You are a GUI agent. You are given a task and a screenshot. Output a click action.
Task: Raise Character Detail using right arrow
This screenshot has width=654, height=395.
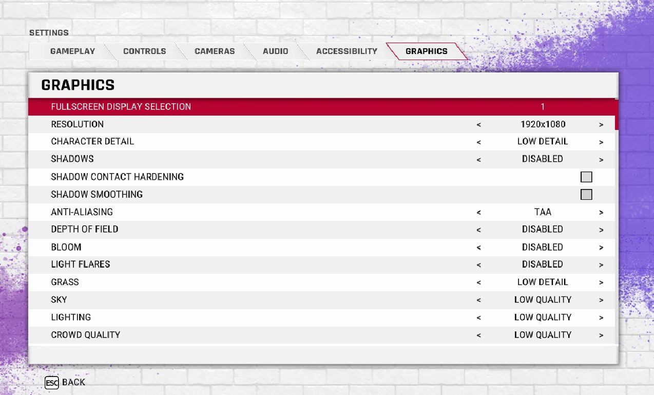pyautogui.click(x=601, y=142)
